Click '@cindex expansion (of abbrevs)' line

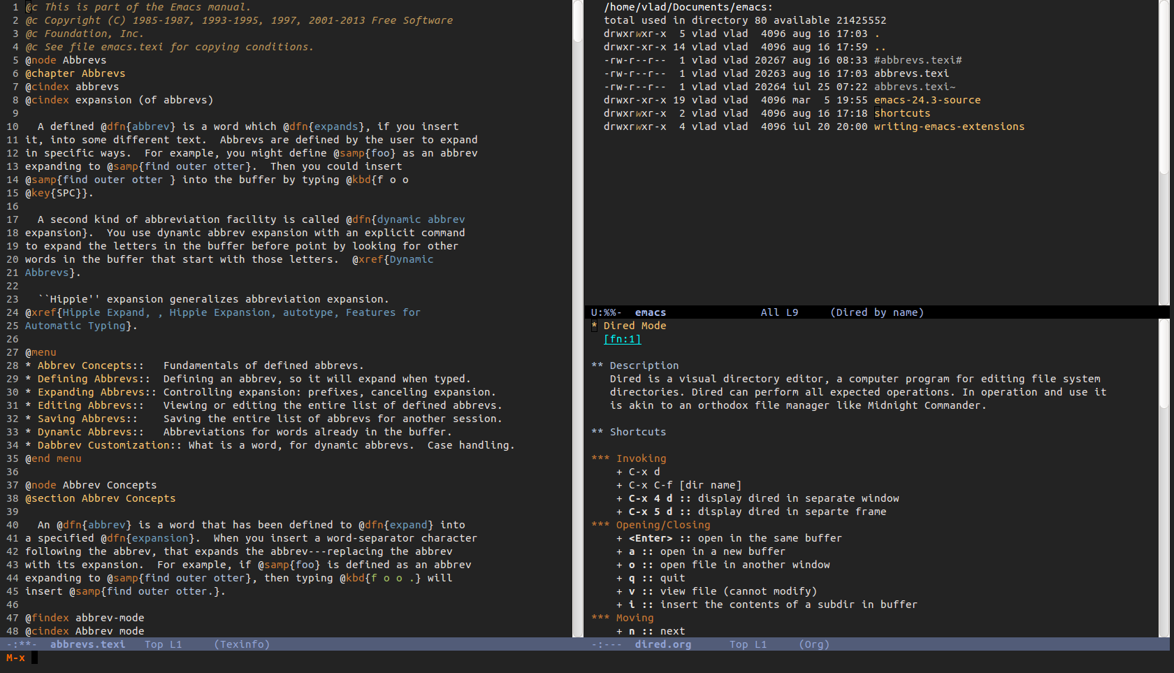119,100
